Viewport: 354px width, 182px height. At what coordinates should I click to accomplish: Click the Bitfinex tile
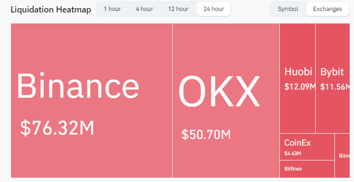[x=307, y=169]
